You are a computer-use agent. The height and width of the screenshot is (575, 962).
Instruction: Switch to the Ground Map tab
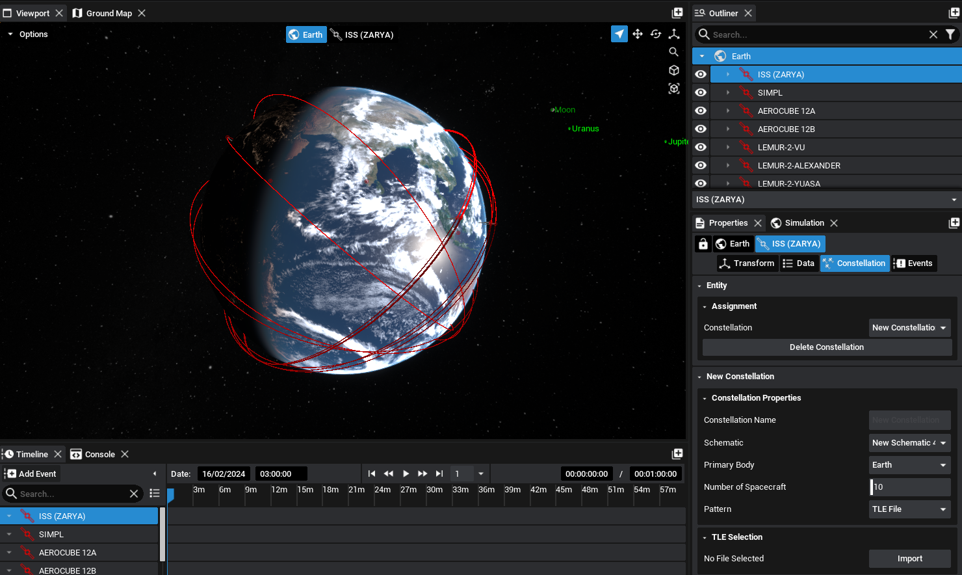(x=102, y=13)
